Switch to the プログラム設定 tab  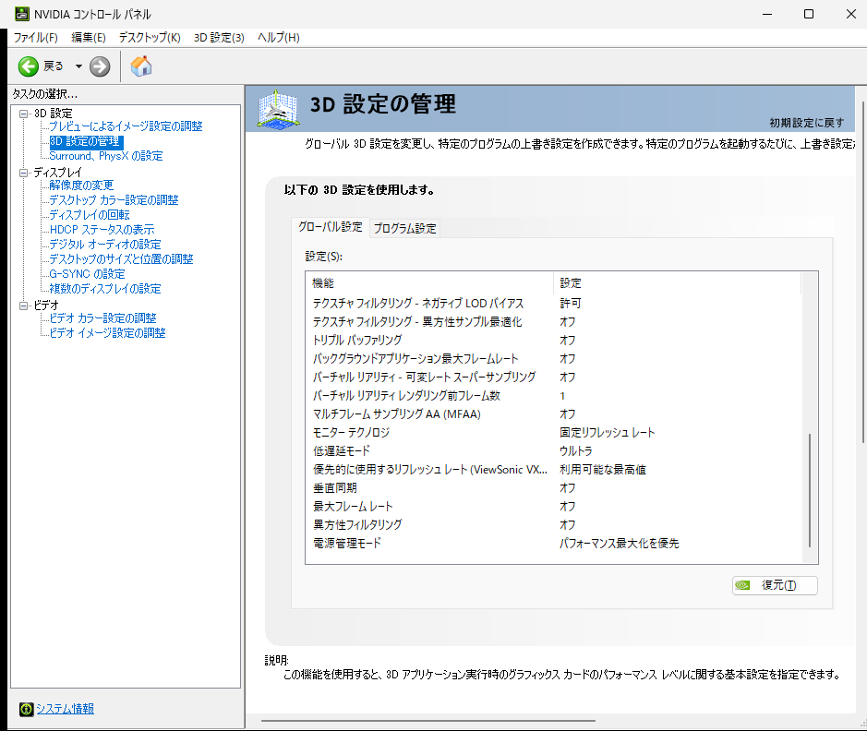coord(404,228)
